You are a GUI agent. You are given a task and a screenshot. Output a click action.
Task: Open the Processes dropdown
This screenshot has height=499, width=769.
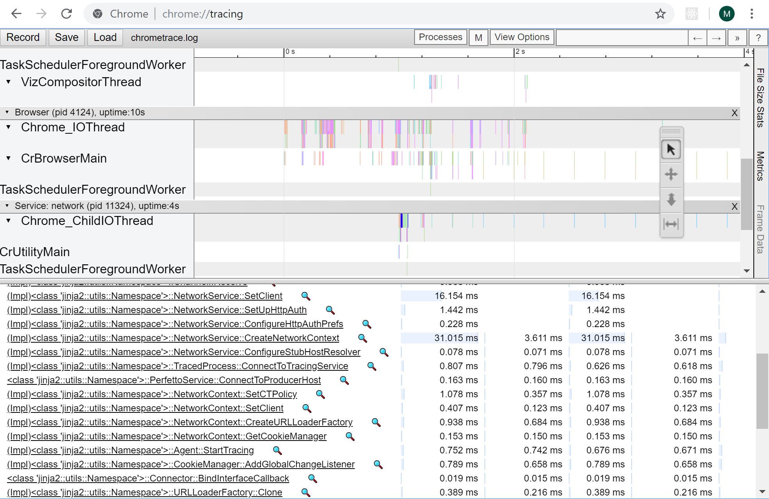click(x=440, y=37)
